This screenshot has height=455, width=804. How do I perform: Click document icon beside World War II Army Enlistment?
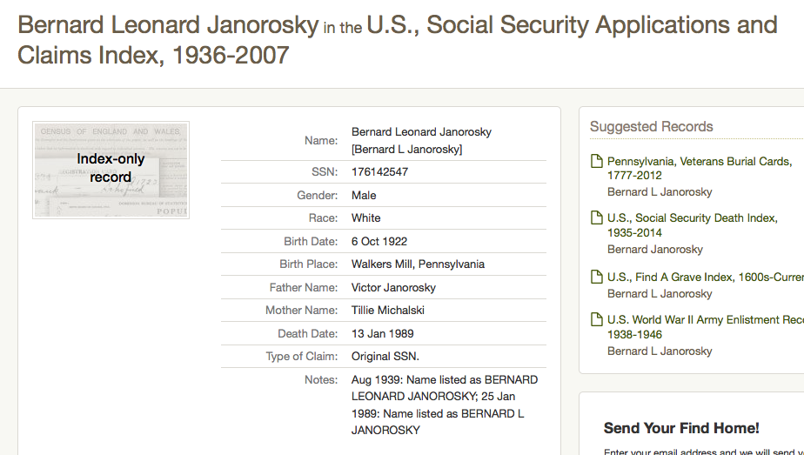[596, 319]
